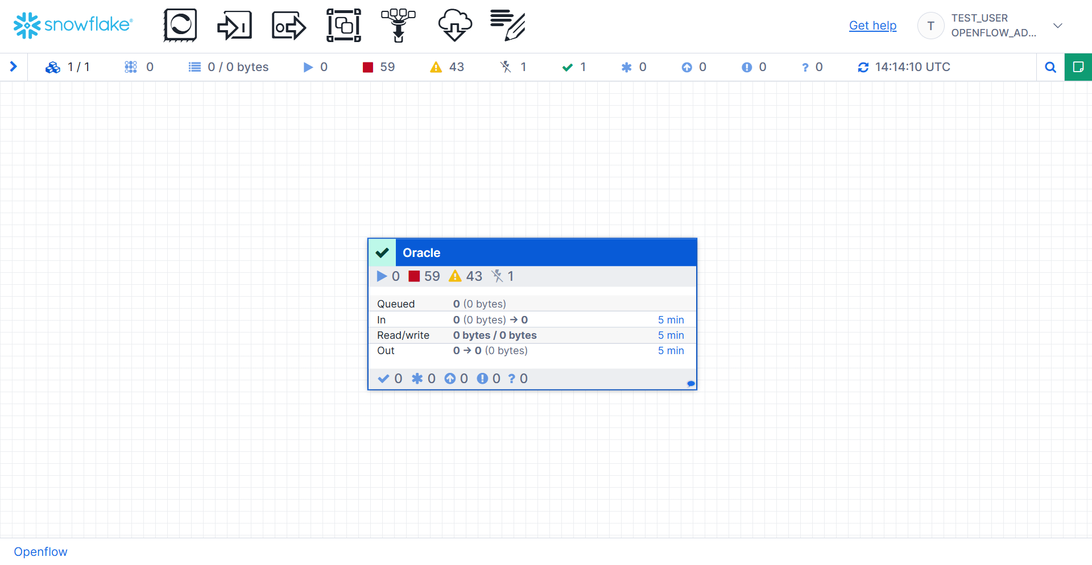Click the exclamation icon in Oracle footer

click(482, 379)
